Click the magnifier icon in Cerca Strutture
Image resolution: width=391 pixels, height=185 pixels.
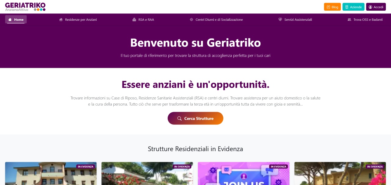pos(180,118)
